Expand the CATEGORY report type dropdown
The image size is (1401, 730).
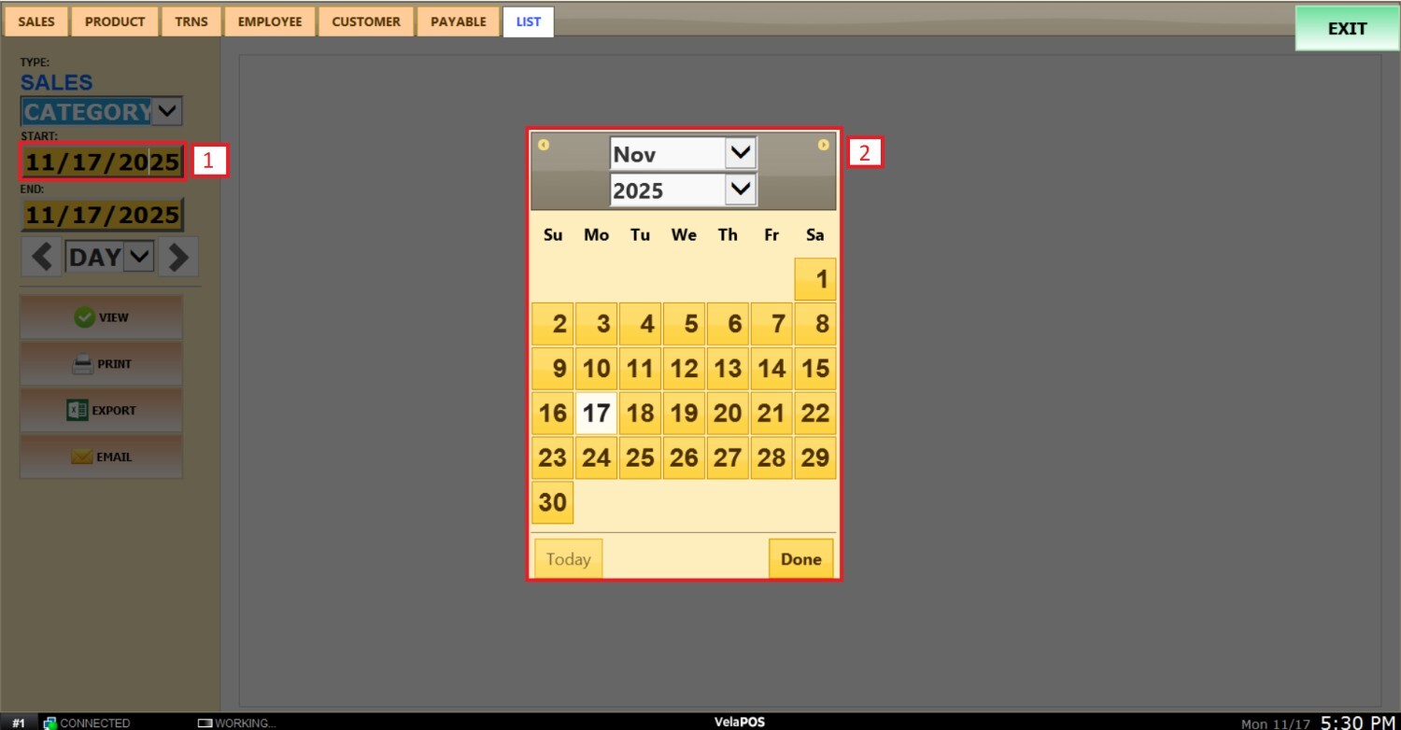[x=166, y=111]
